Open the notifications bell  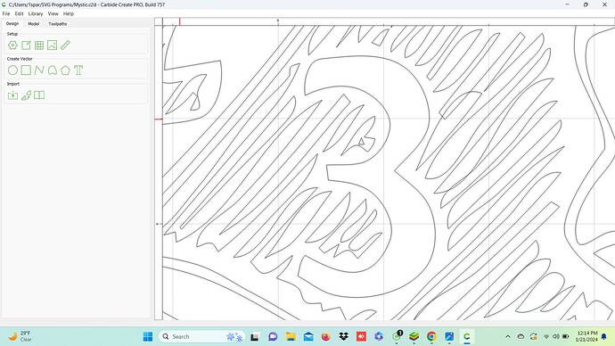(x=604, y=336)
